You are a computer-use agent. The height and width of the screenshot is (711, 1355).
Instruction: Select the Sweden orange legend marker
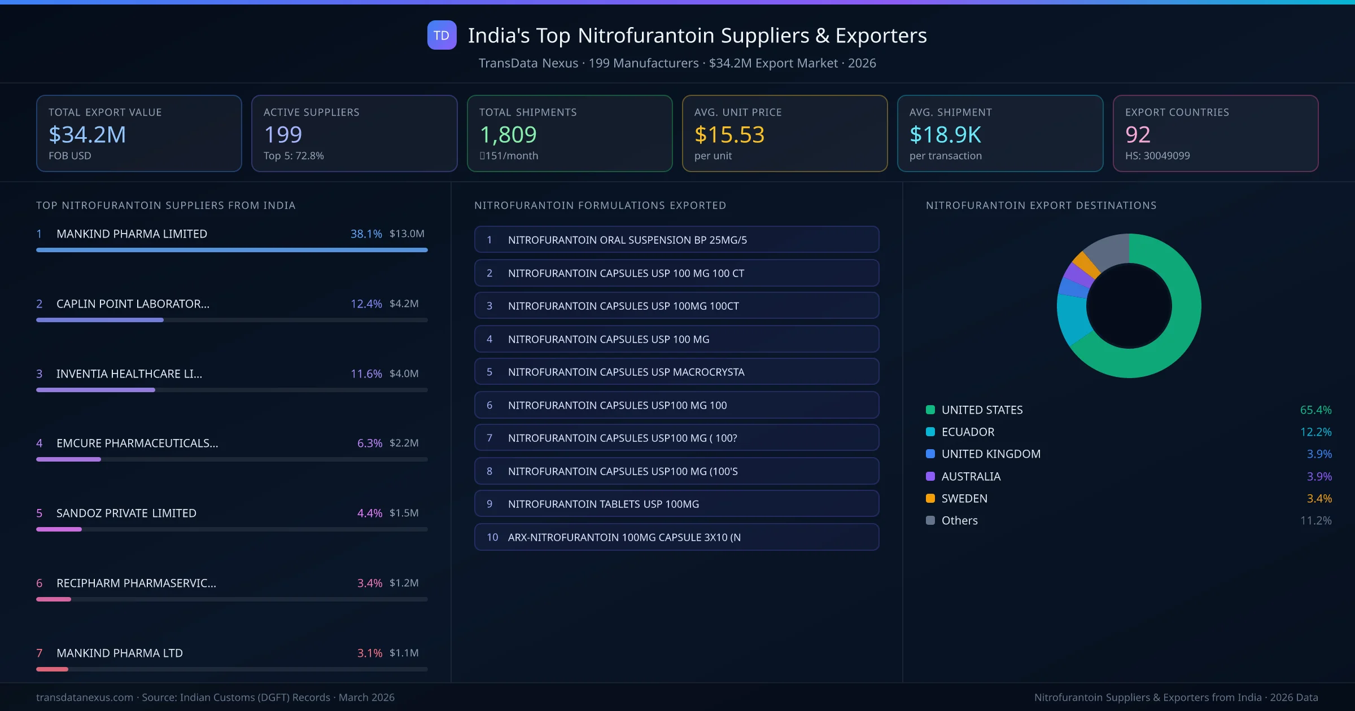(x=929, y=498)
